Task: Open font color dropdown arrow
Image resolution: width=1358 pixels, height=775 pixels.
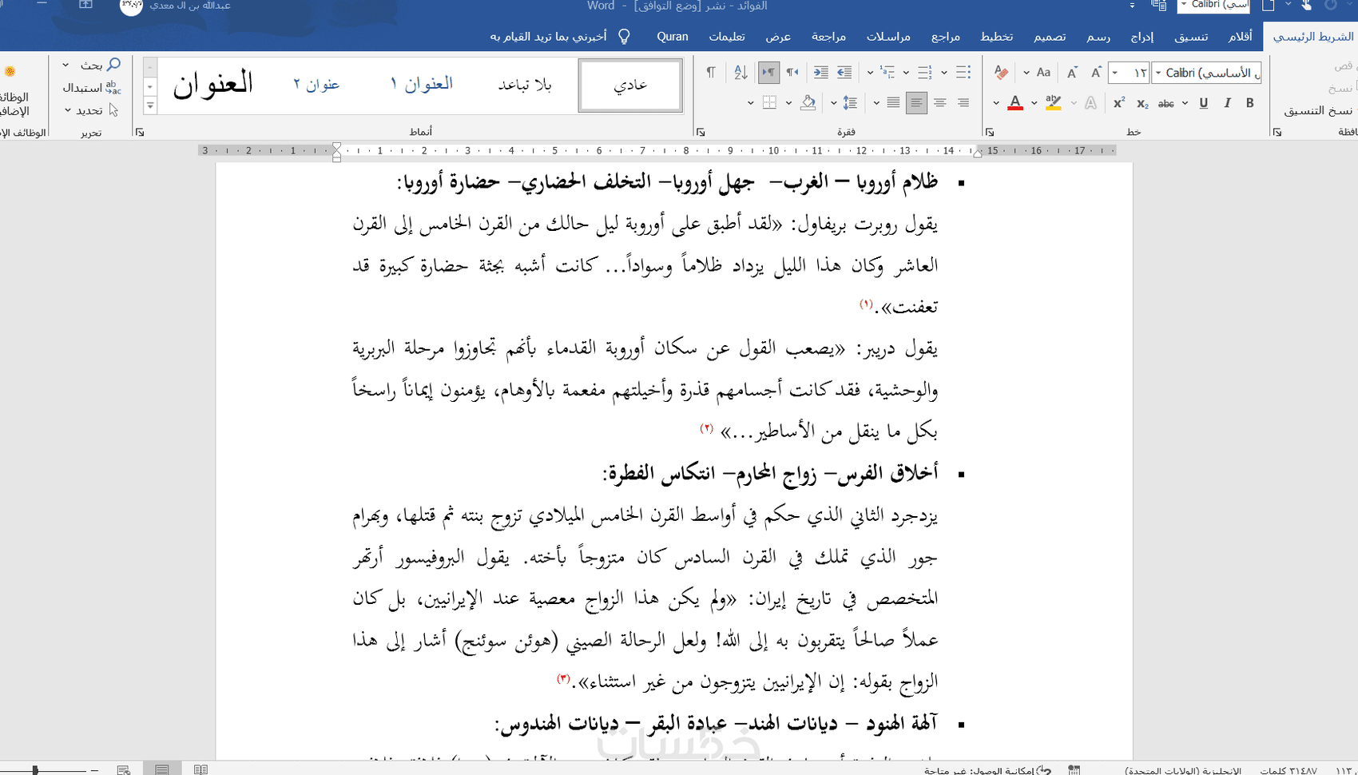Action: 996,103
